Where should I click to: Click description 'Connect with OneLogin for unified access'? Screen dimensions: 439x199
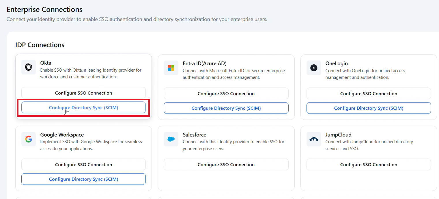pyautogui.click(x=365, y=74)
